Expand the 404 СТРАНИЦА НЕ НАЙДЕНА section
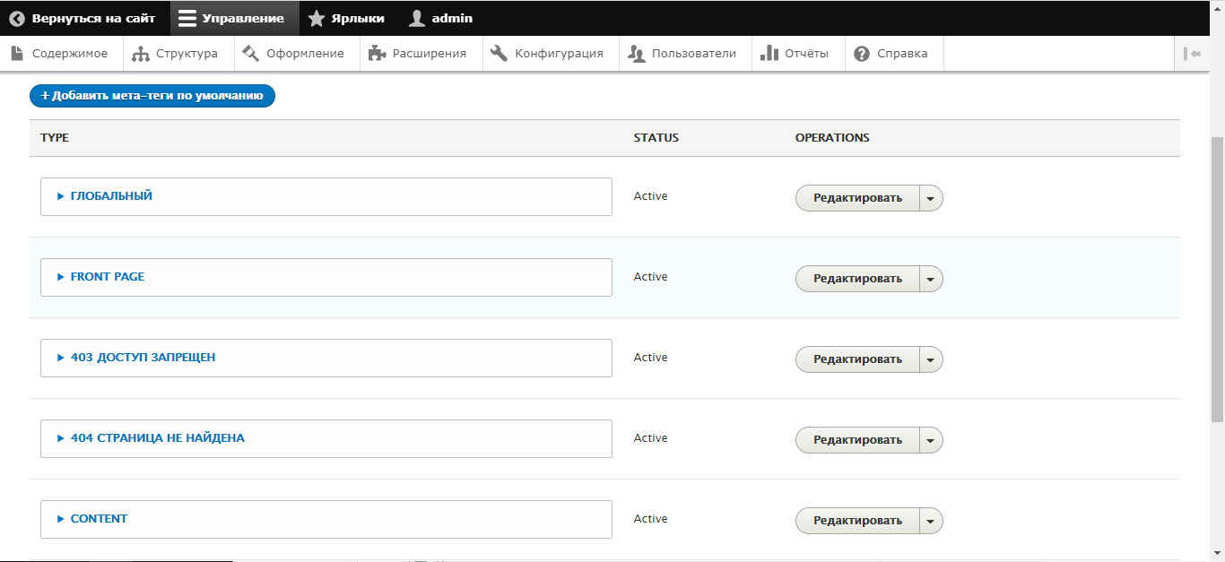Viewport: 1225px width, 562px height. click(x=157, y=438)
